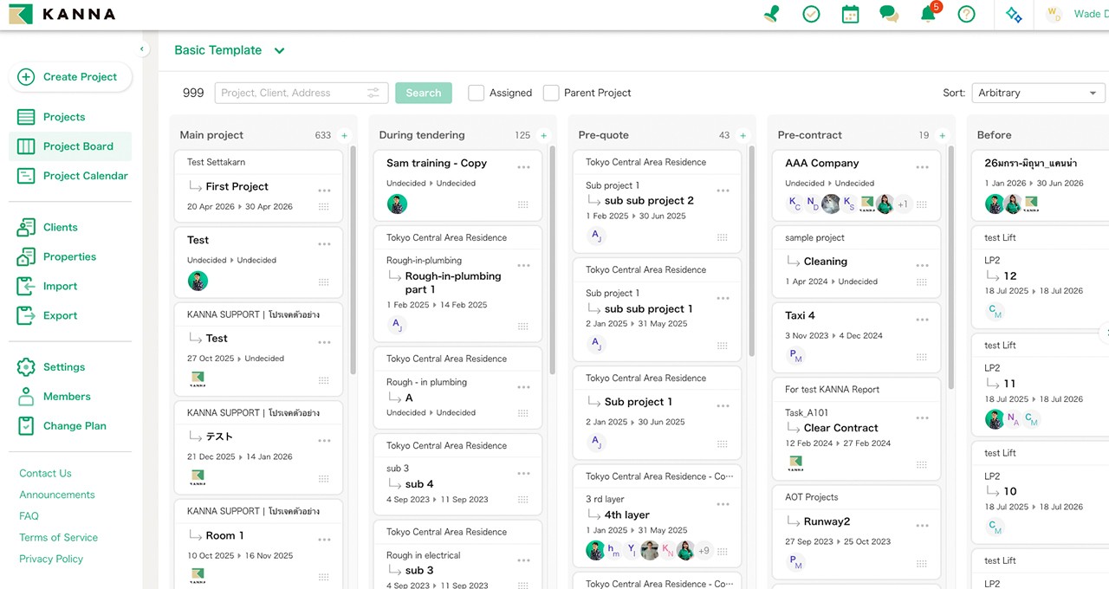The height and width of the screenshot is (589, 1109).
Task: Click the +9 more members on 4th layer
Action: click(x=704, y=551)
